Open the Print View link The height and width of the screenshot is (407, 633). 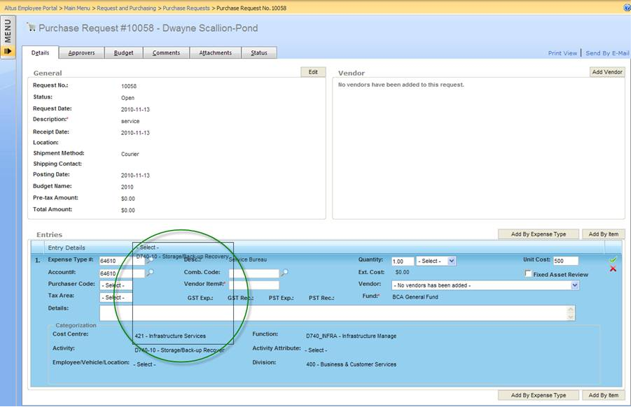click(562, 53)
